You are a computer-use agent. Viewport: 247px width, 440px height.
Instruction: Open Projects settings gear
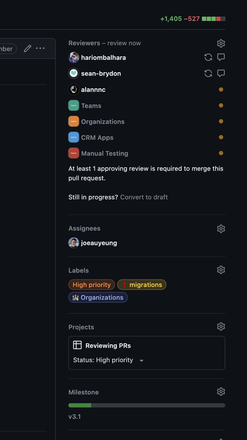tap(221, 326)
